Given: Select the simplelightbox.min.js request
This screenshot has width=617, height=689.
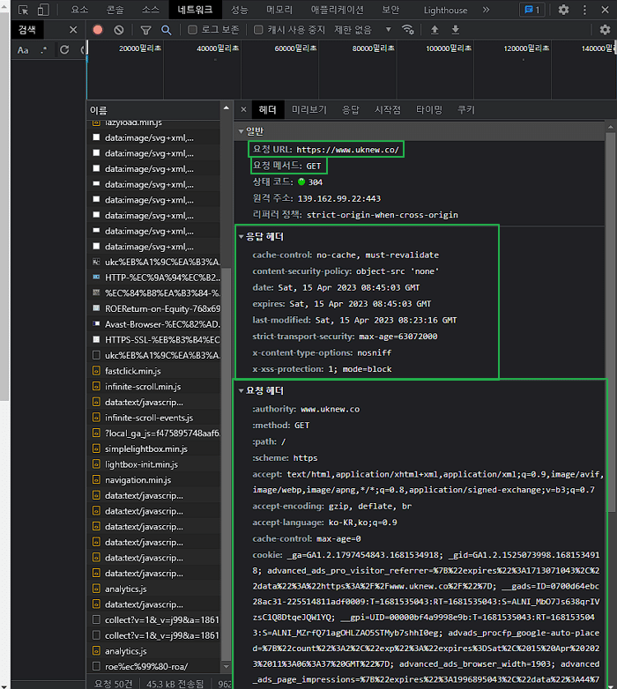Looking at the screenshot, I should coord(154,448).
